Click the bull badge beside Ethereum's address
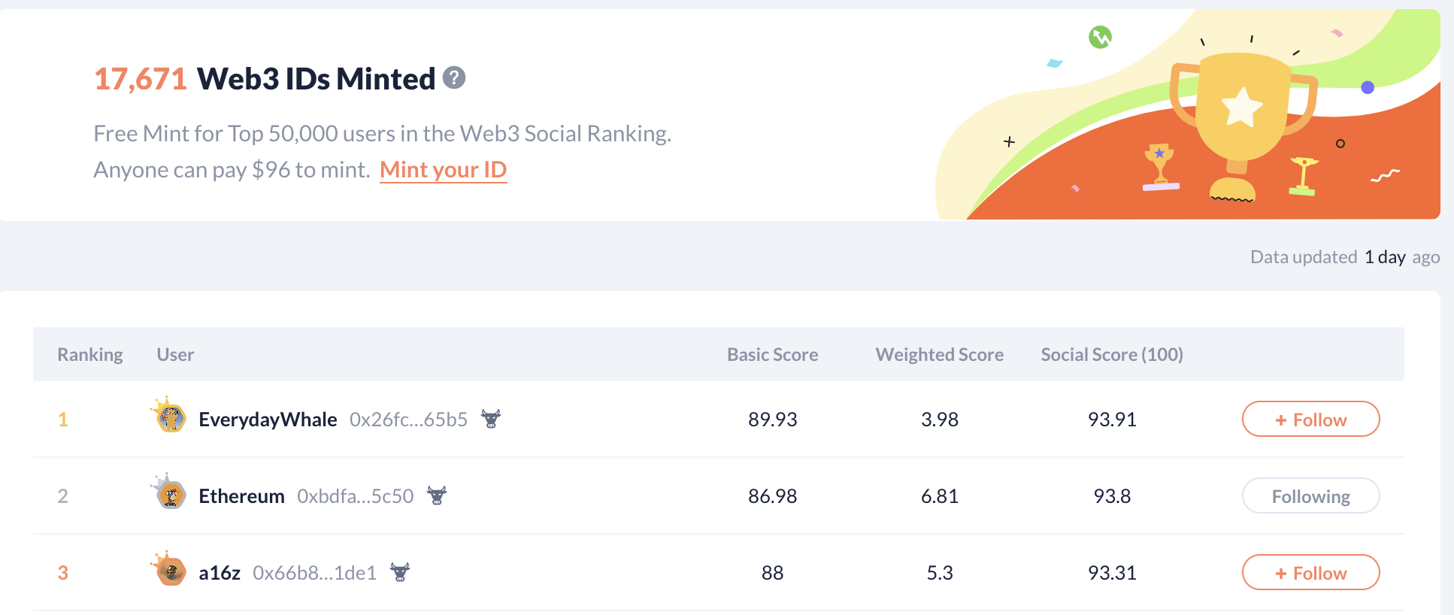The width and height of the screenshot is (1454, 615). click(437, 495)
